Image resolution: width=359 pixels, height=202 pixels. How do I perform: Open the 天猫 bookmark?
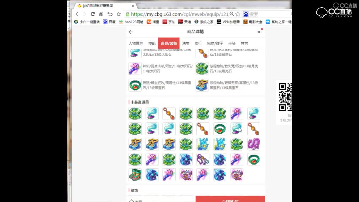[x=185, y=22]
